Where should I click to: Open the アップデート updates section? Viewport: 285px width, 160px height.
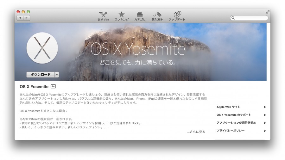[177, 16]
